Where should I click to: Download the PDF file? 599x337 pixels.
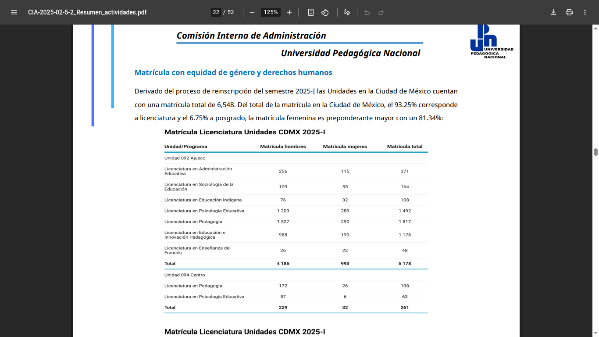553,12
